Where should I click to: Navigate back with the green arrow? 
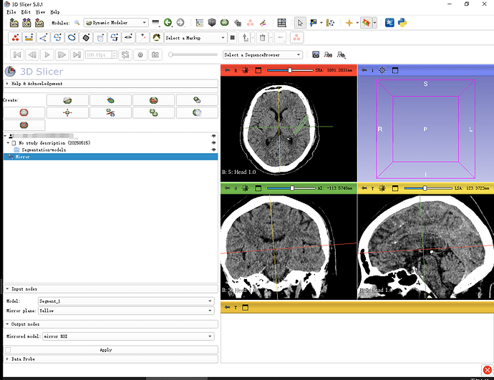[168, 23]
